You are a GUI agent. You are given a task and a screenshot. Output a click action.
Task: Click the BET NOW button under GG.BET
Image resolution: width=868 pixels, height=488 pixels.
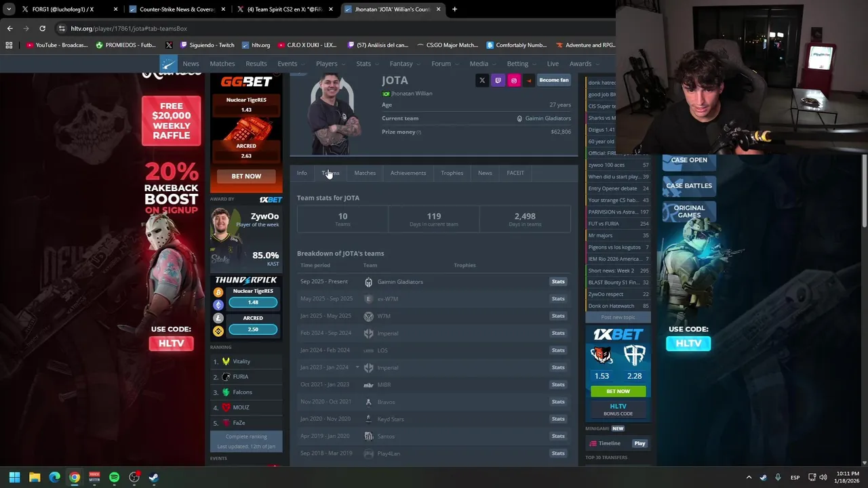(246, 176)
